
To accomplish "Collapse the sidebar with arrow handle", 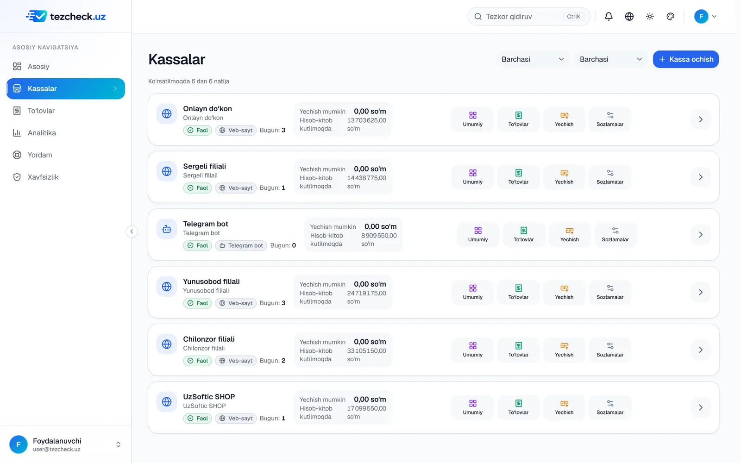I will click(132, 231).
